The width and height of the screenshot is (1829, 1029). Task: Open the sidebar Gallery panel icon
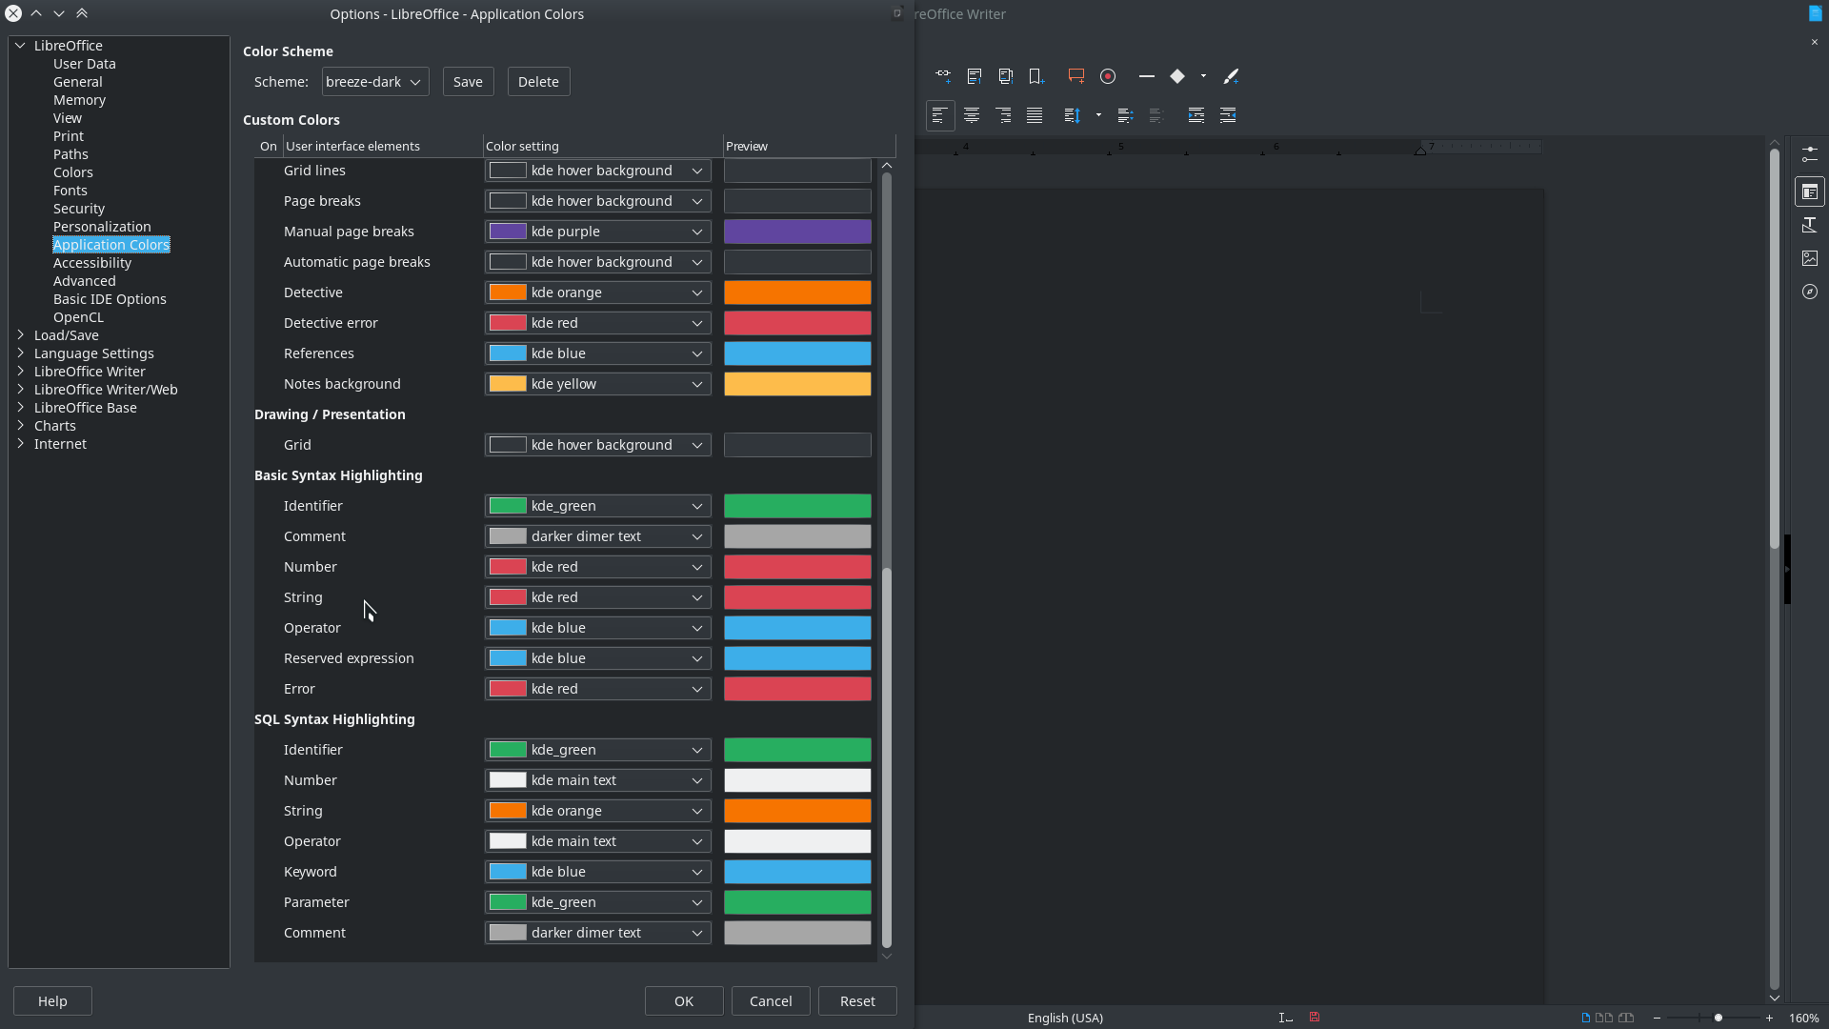tap(1810, 258)
